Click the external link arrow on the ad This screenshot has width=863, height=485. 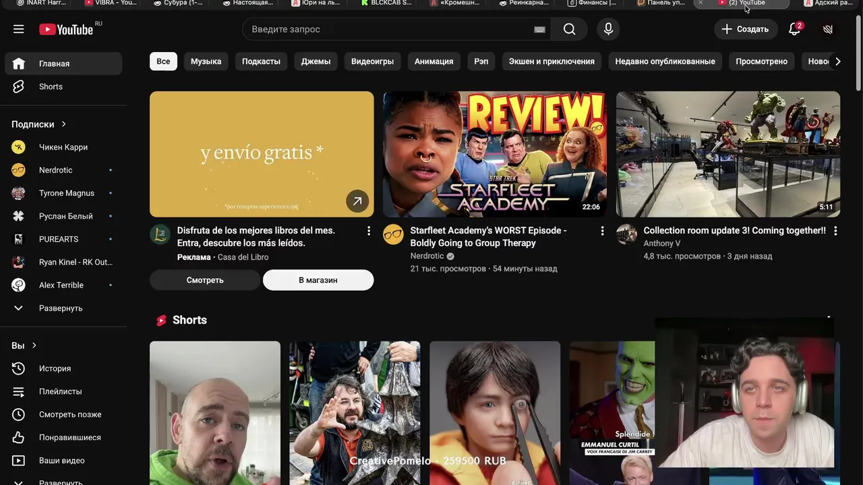coord(357,201)
